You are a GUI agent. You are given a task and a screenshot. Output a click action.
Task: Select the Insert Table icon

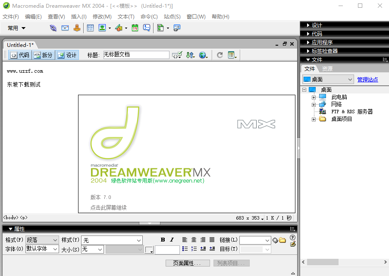(x=90, y=28)
